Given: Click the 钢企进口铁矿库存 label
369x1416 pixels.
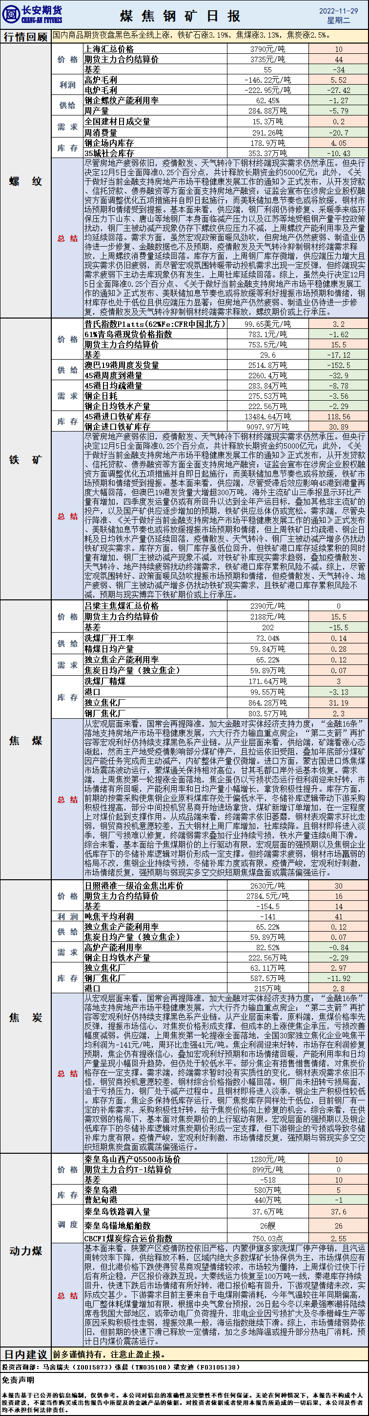Looking at the screenshot, I should click(x=117, y=427).
